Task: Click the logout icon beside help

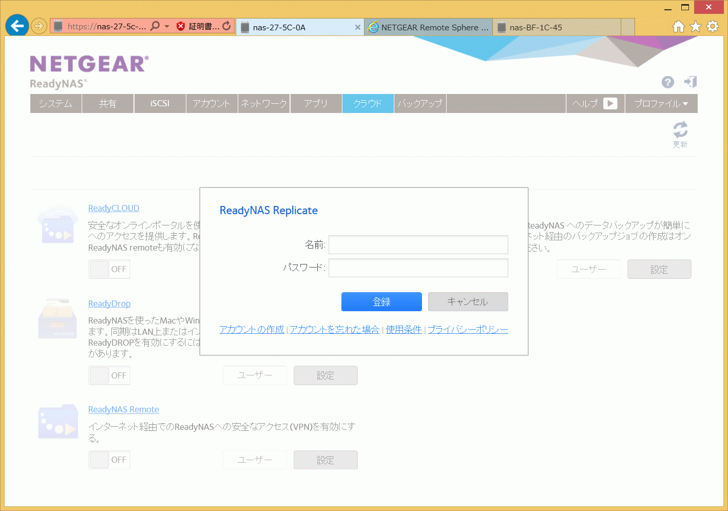Action: tap(691, 82)
